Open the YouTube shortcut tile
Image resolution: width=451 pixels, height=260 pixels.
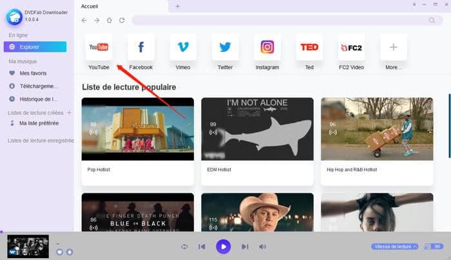coord(99,47)
